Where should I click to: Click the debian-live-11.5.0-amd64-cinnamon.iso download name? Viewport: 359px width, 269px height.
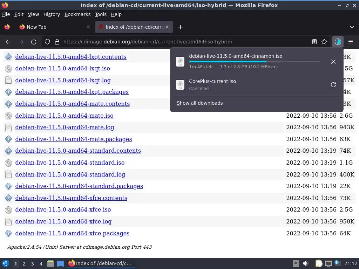pos(236,56)
